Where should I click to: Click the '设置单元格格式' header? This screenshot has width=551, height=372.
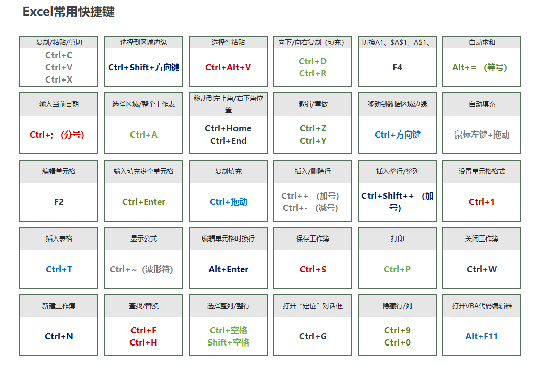click(482, 171)
